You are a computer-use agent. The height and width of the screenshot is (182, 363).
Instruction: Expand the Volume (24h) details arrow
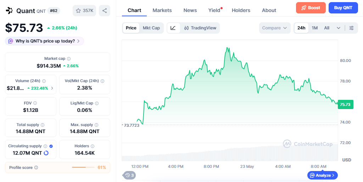pyautogui.click(x=52, y=88)
